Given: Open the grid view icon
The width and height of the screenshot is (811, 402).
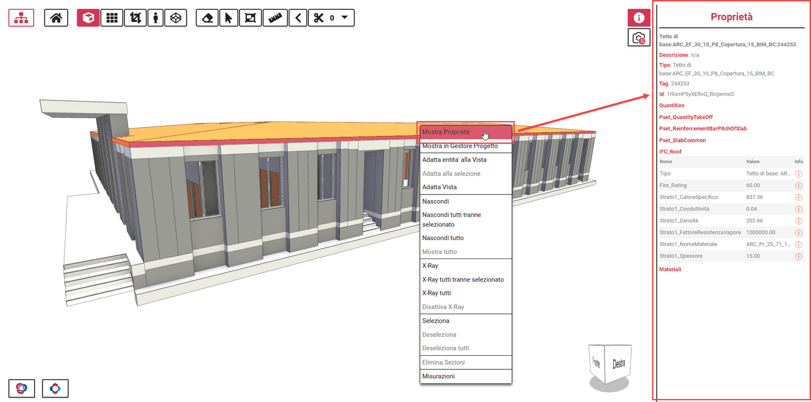Looking at the screenshot, I should tap(112, 17).
